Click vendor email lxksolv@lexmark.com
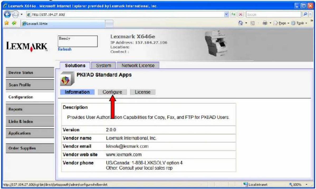This screenshot has height=189, width=316. (x=127, y=146)
